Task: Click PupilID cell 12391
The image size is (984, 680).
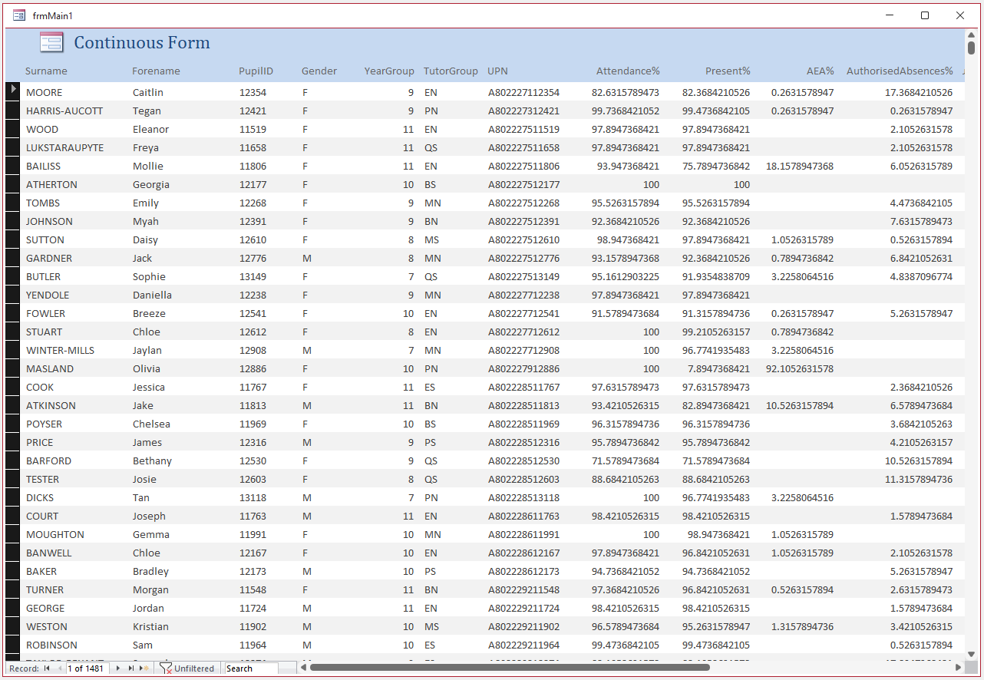Action: pyautogui.click(x=253, y=221)
